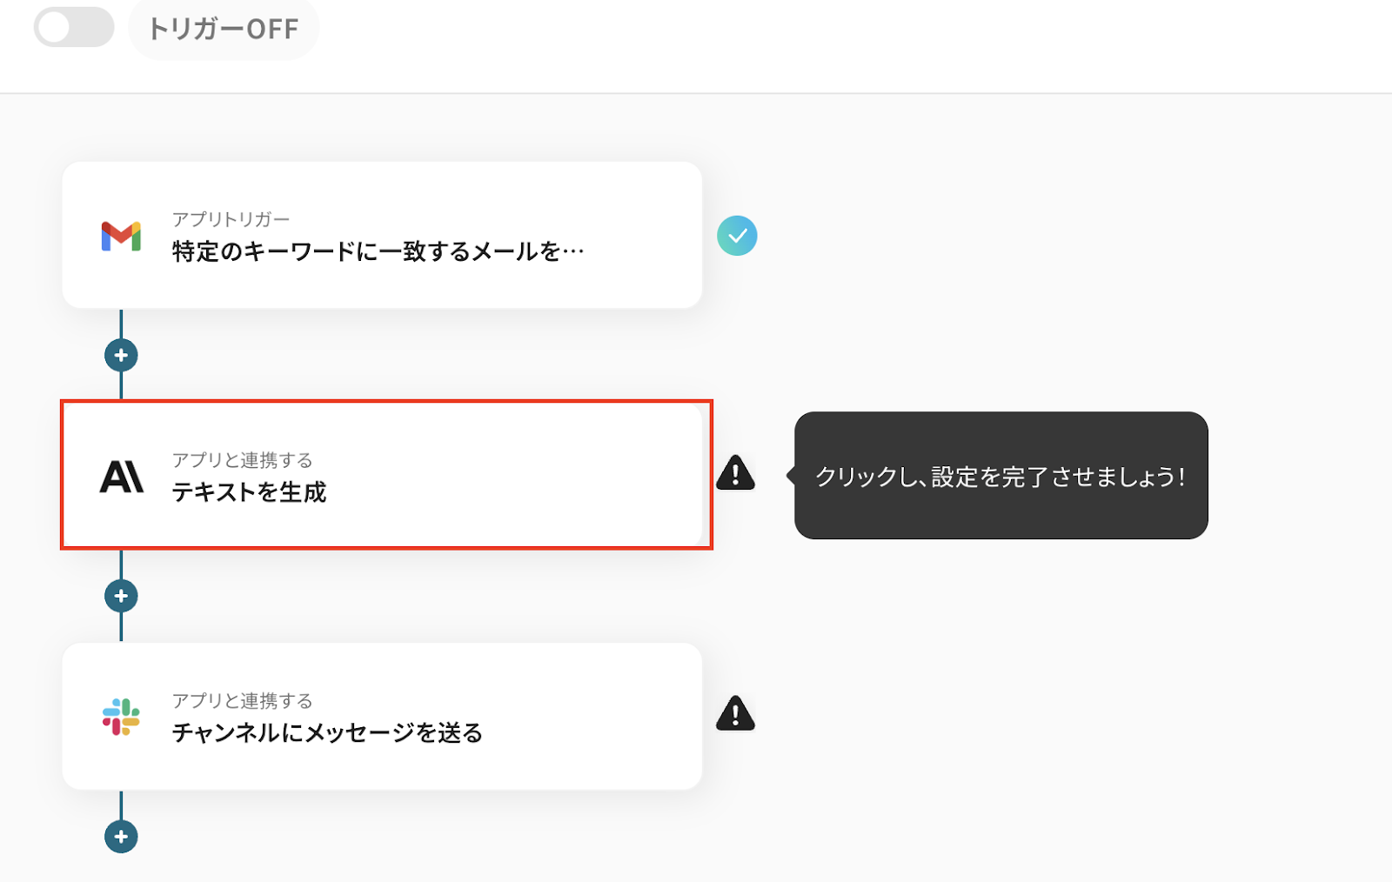Click the Slack logo icon
This screenshot has width=1392, height=882.
pos(121,717)
